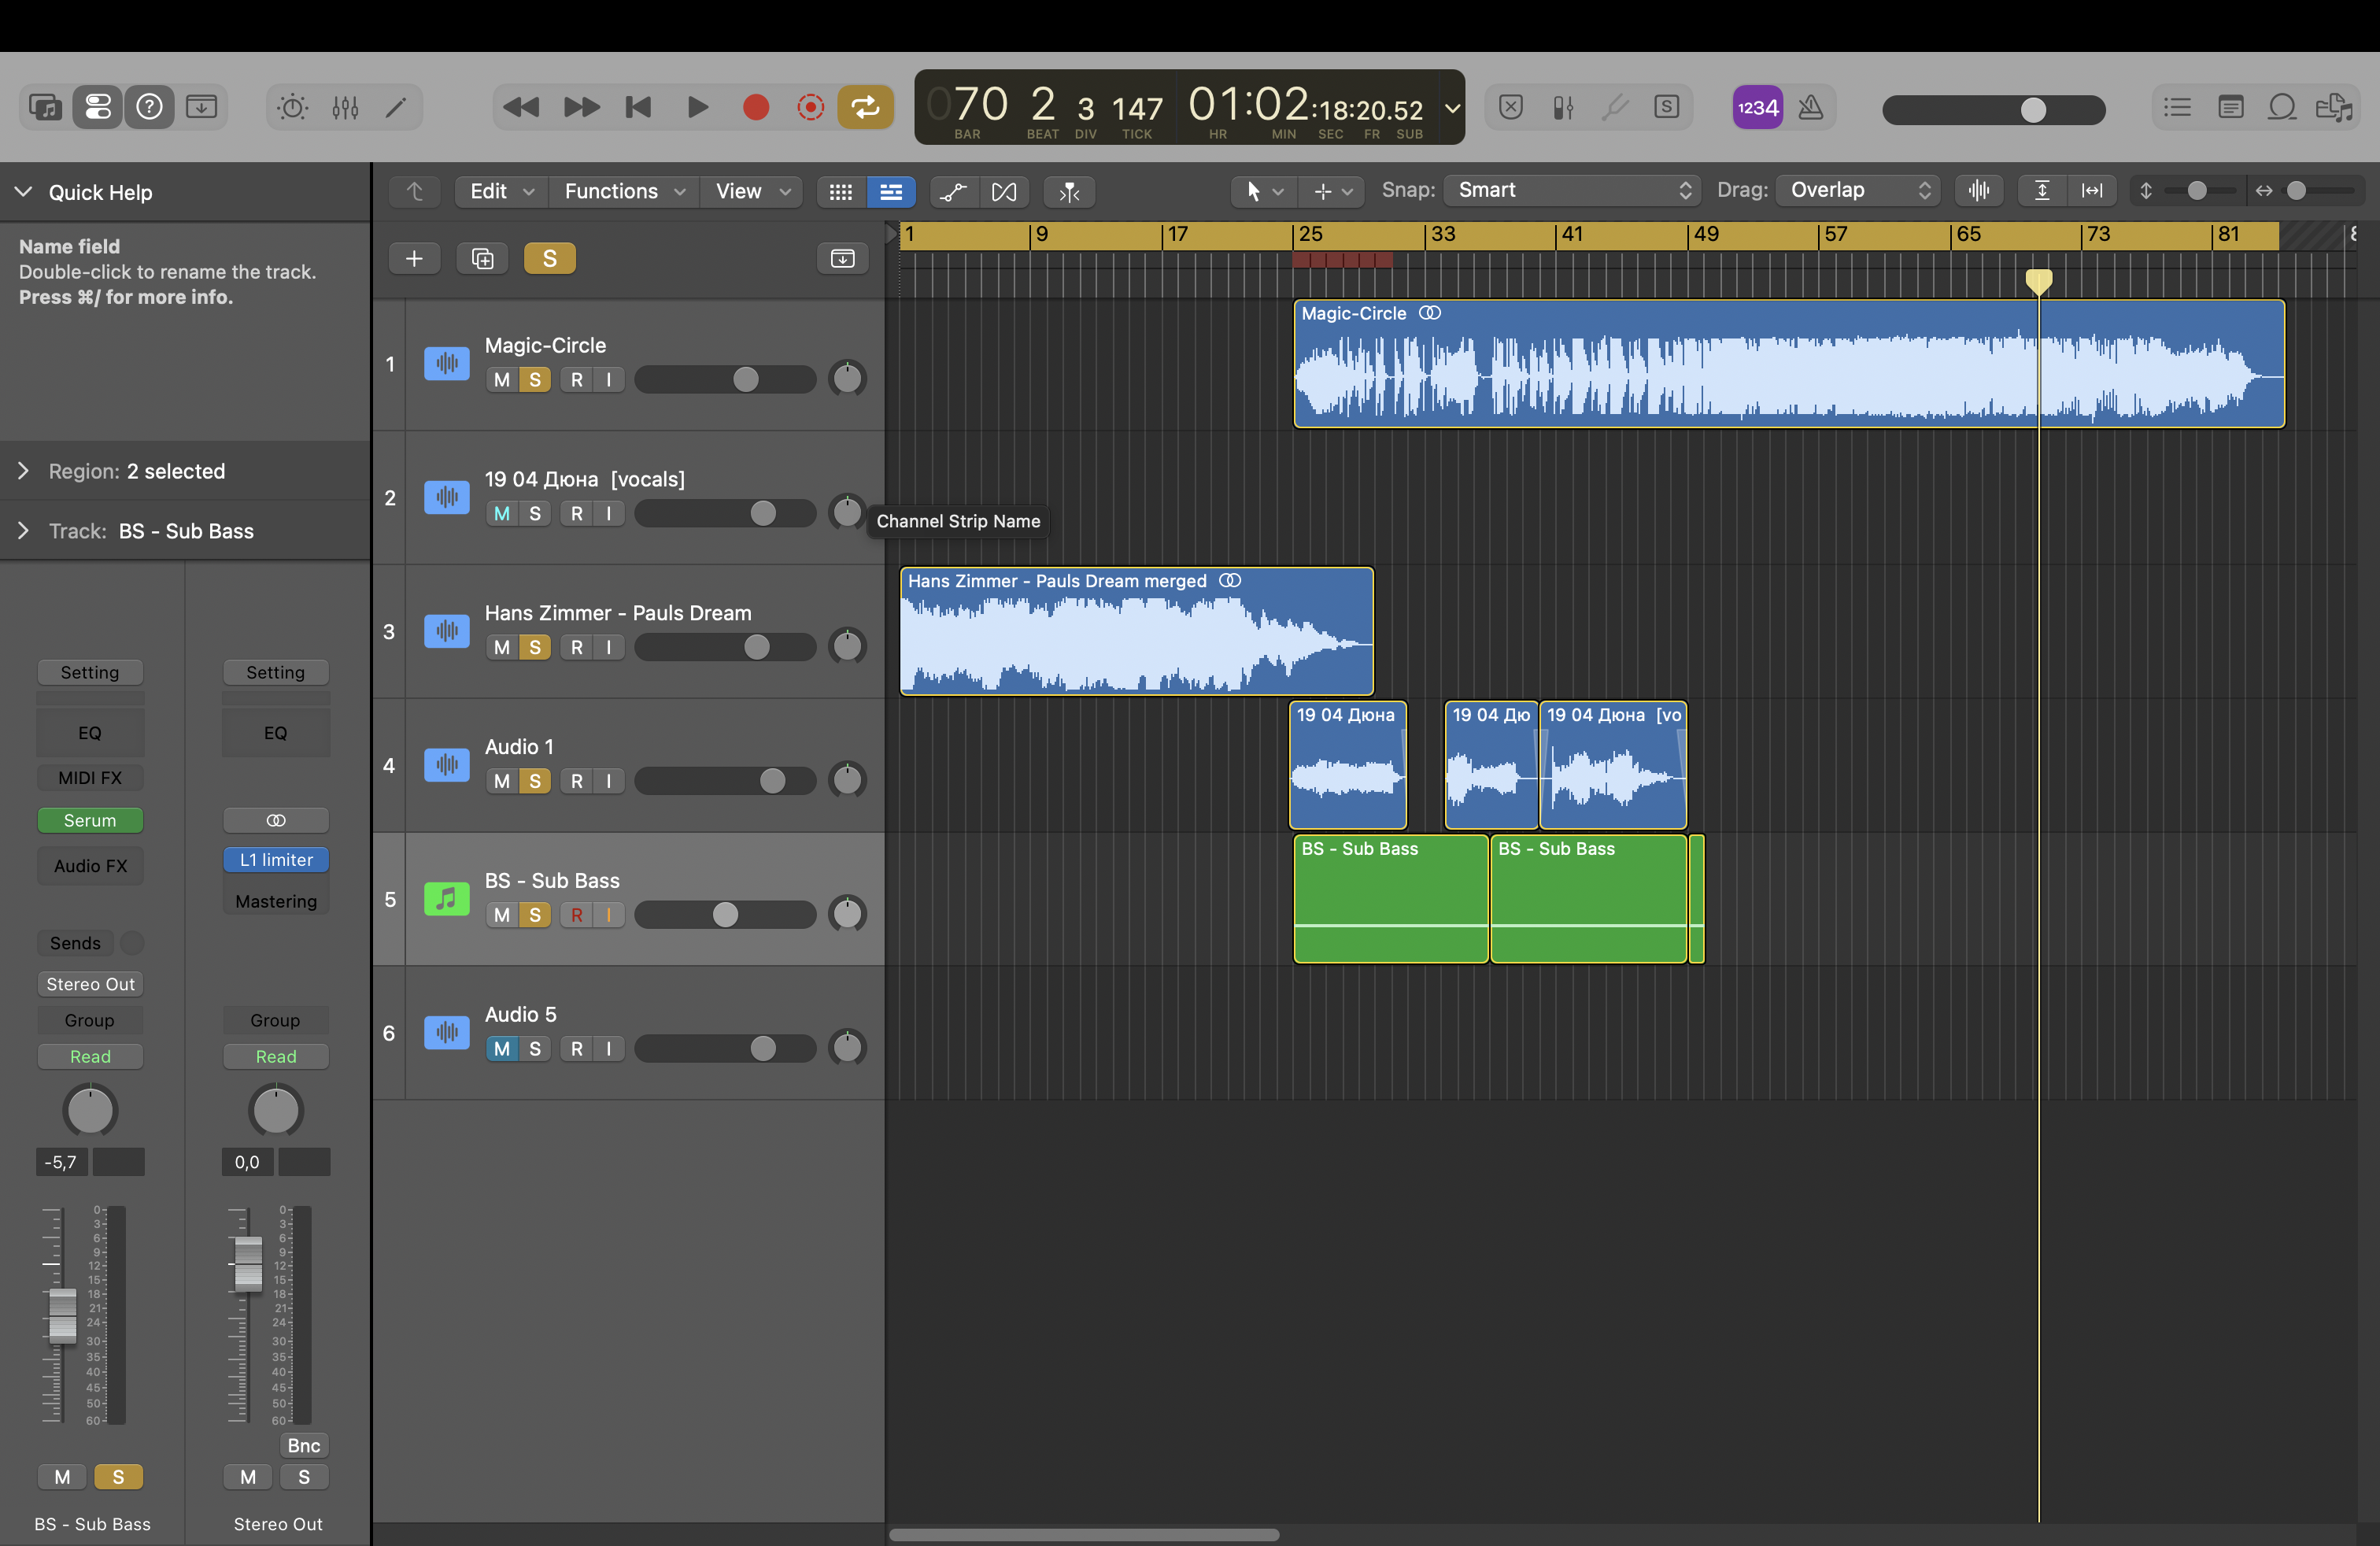Image resolution: width=2380 pixels, height=1546 pixels.
Task: Open the Functions menu
Action: coord(624,191)
